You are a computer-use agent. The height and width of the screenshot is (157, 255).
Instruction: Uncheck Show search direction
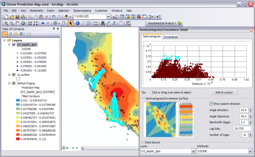click(x=211, y=104)
